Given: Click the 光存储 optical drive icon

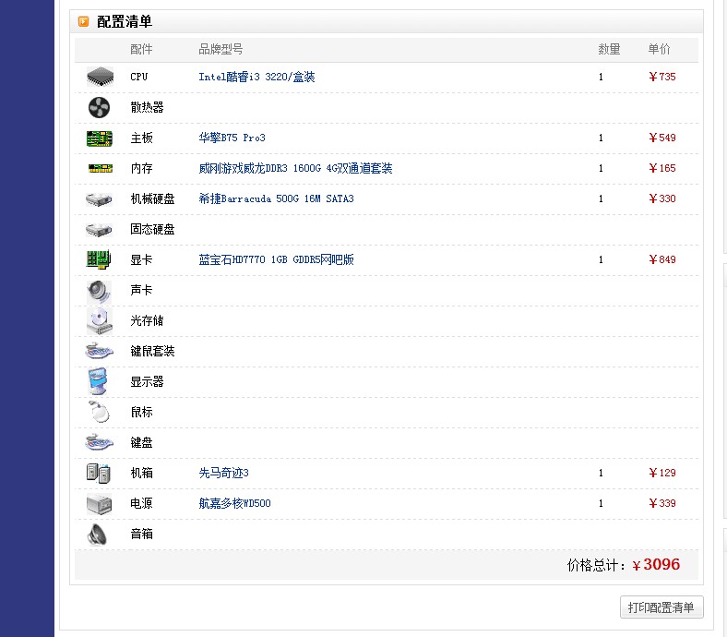Looking at the screenshot, I should click(x=100, y=321).
